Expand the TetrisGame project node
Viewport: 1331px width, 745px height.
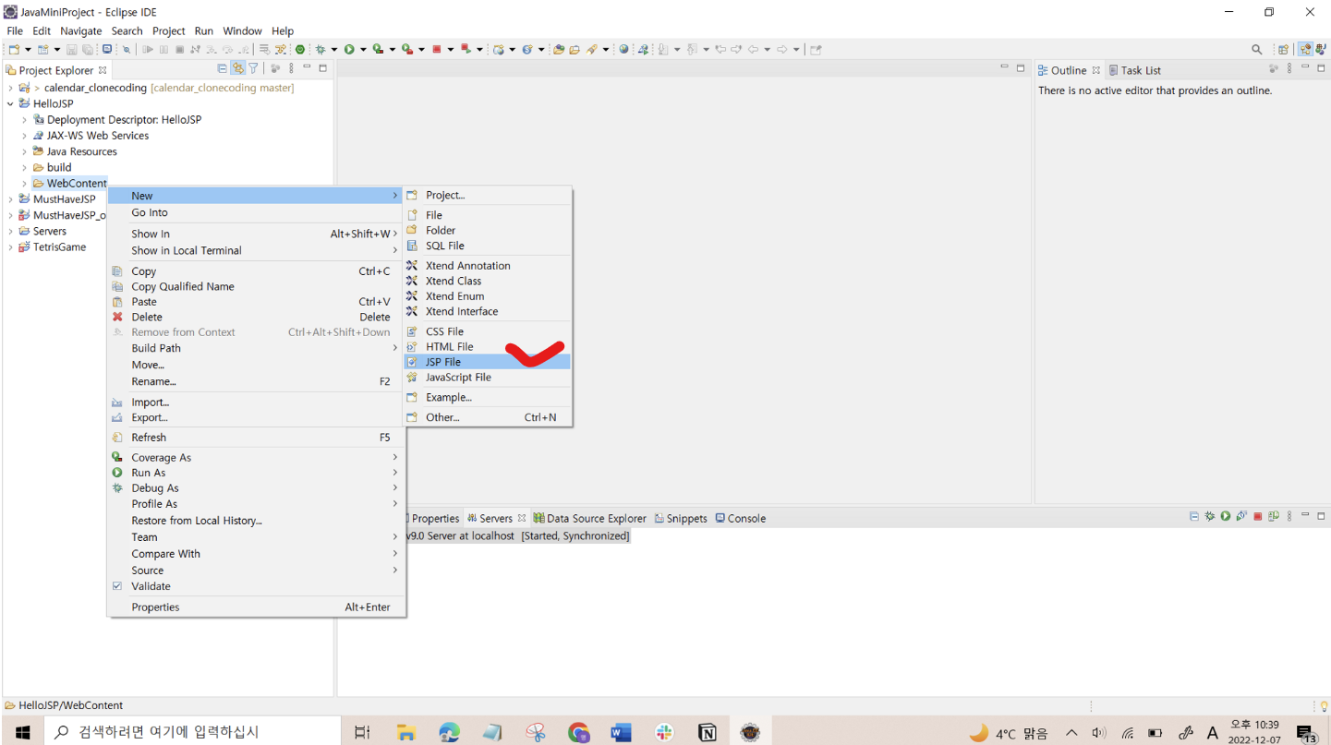tap(10, 247)
